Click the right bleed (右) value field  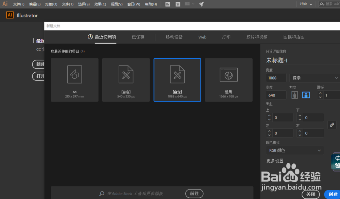coord(313,133)
